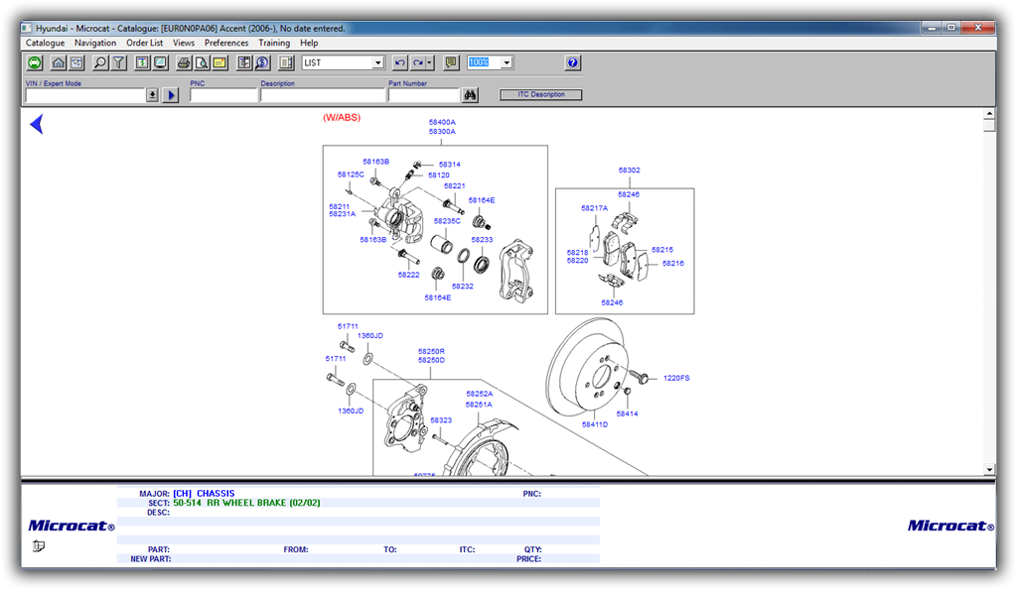
Task: Click part number 58252A label
Action: click(480, 394)
